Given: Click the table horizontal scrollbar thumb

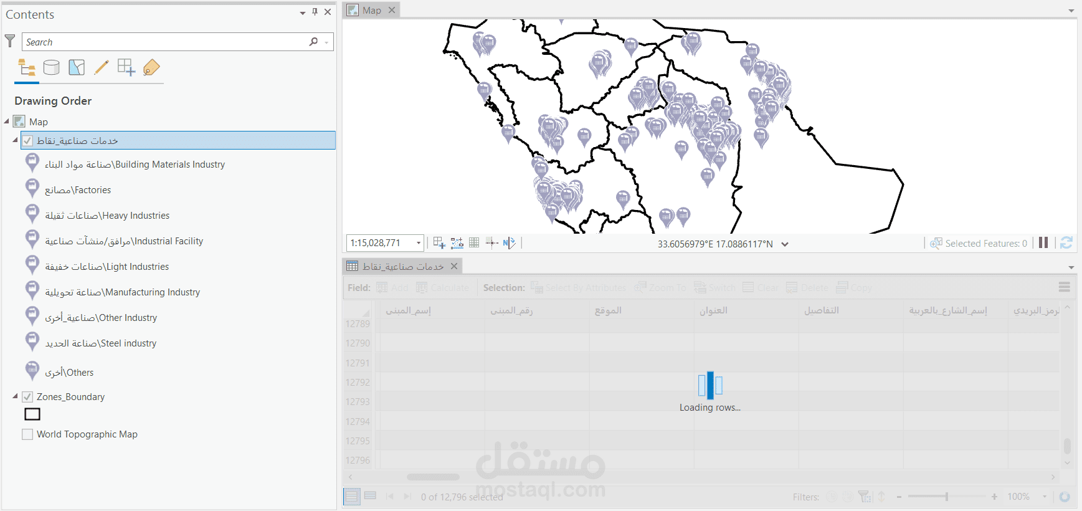Looking at the screenshot, I should 433,477.
